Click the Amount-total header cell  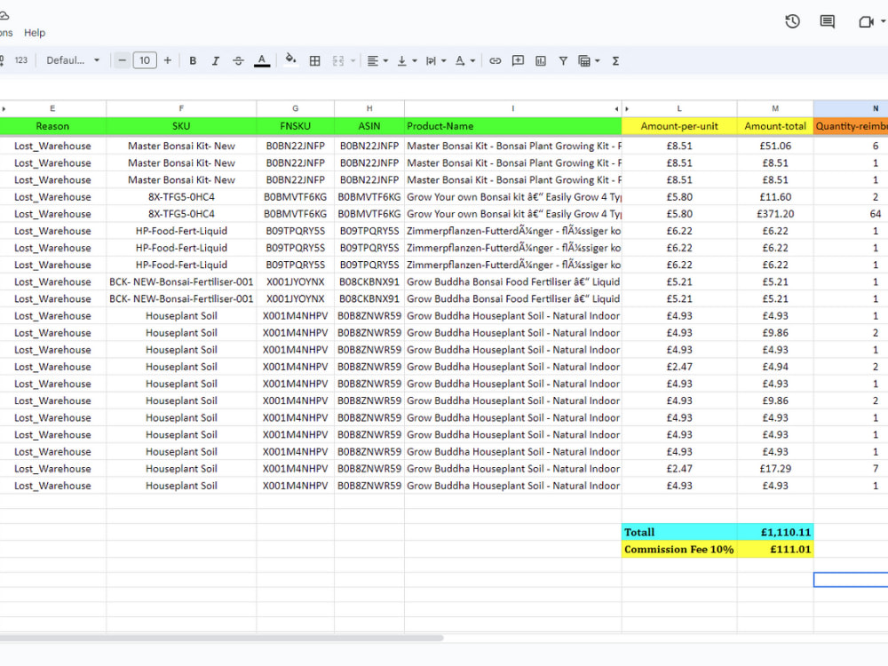pos(775,126)
